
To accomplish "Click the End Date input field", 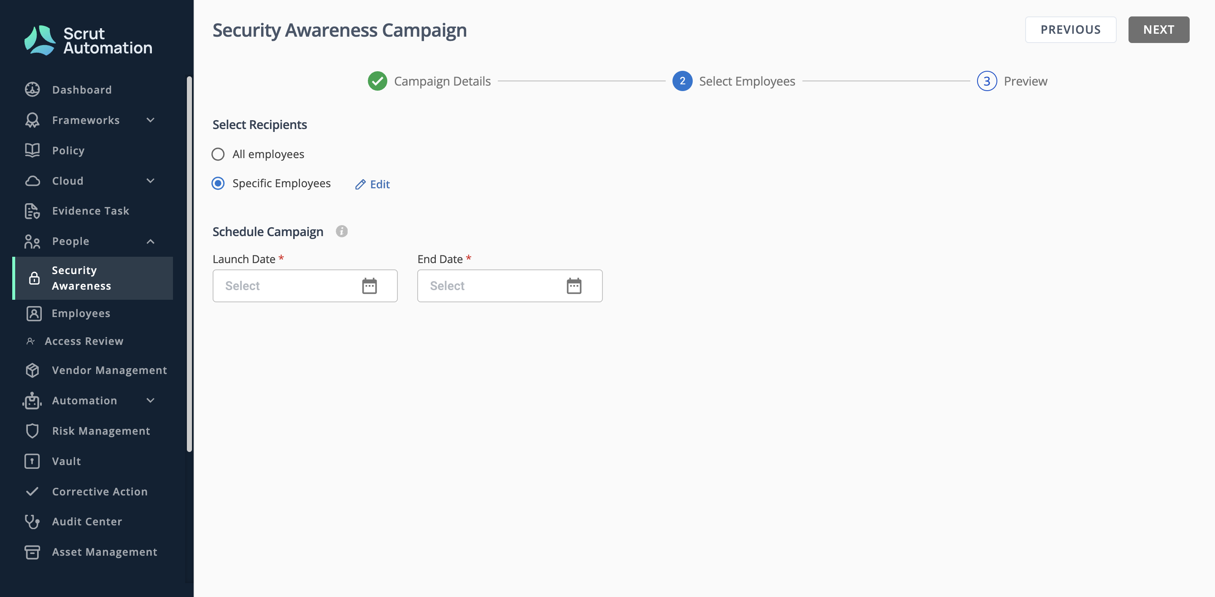I will (x=509, y=285).
